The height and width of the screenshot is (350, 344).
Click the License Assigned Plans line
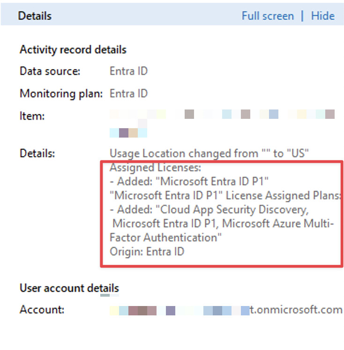[225, 196]
